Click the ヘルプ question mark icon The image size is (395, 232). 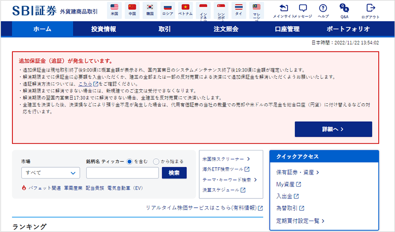(x=323, y=8)
